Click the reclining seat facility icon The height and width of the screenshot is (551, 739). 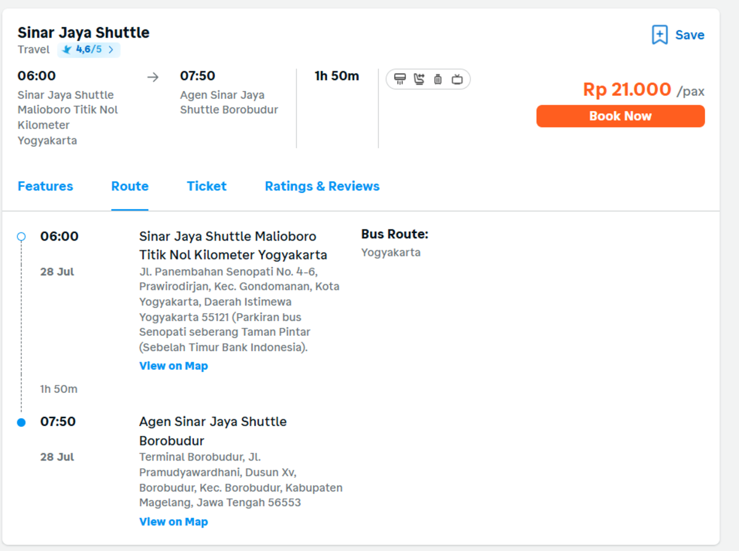tap(419, 79)
